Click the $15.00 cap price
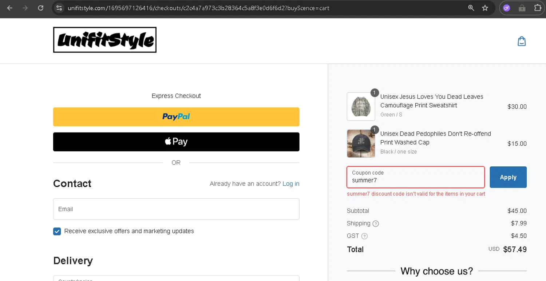Screen dimensions: 546x281 517,144
